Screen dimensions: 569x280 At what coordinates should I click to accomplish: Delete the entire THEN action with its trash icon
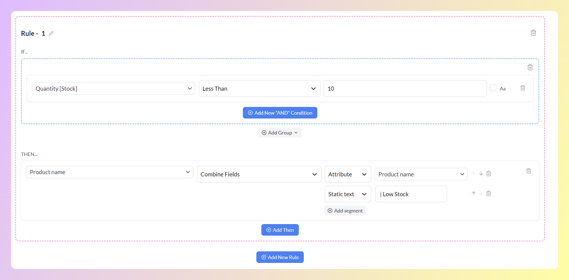pyautogui.click(x=528, y=171)
